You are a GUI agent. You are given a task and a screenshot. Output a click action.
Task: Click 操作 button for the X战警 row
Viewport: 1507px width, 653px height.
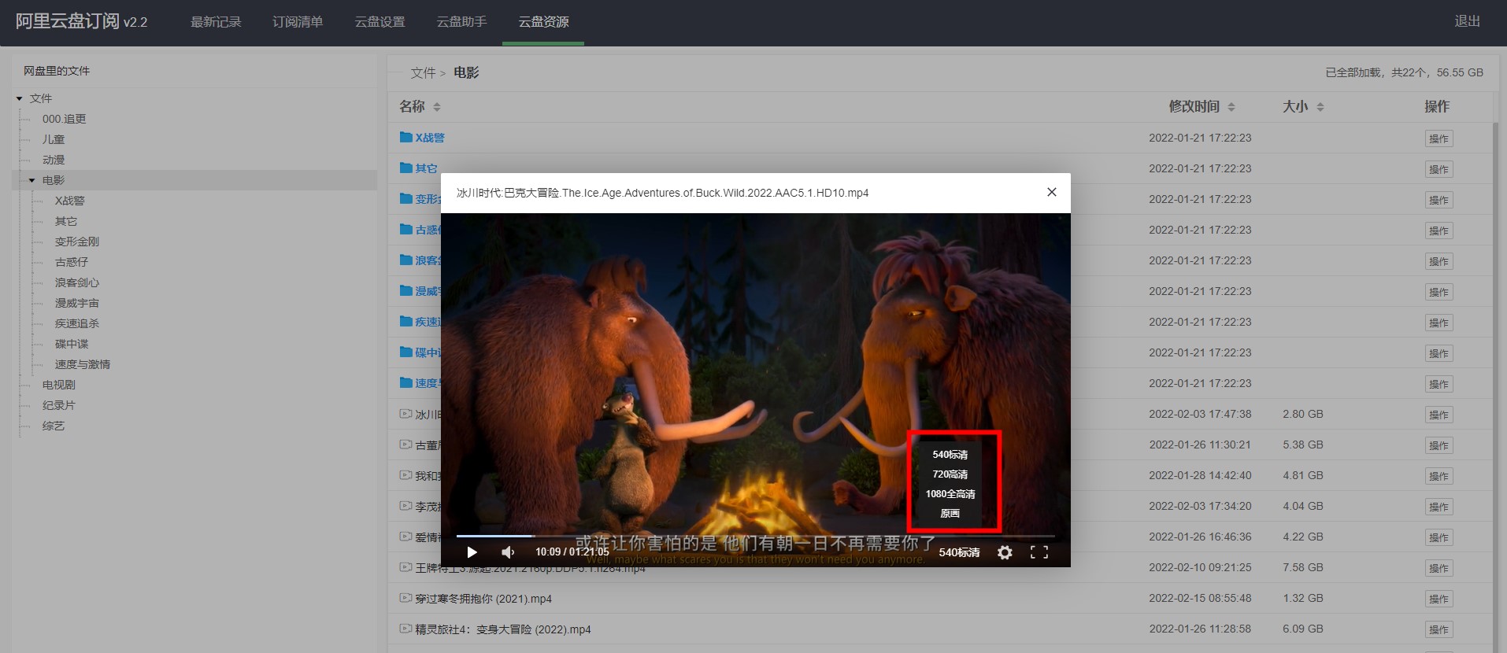point(1438,138)
